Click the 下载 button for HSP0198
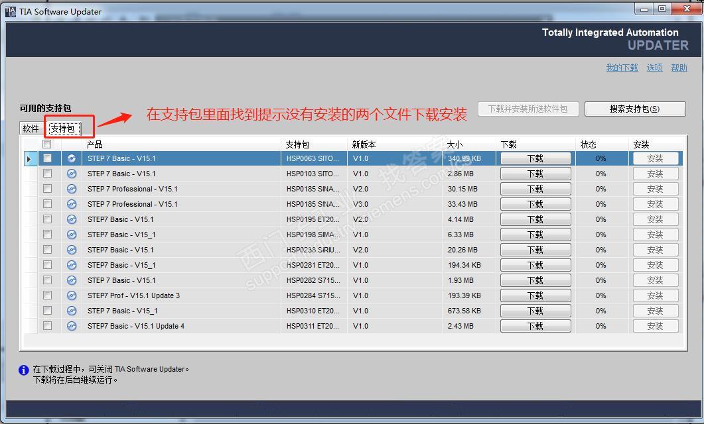 535,235
